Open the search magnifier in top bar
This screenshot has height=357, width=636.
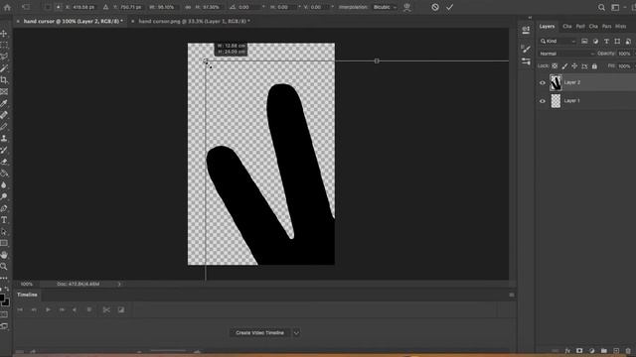(x=601, y=7)
